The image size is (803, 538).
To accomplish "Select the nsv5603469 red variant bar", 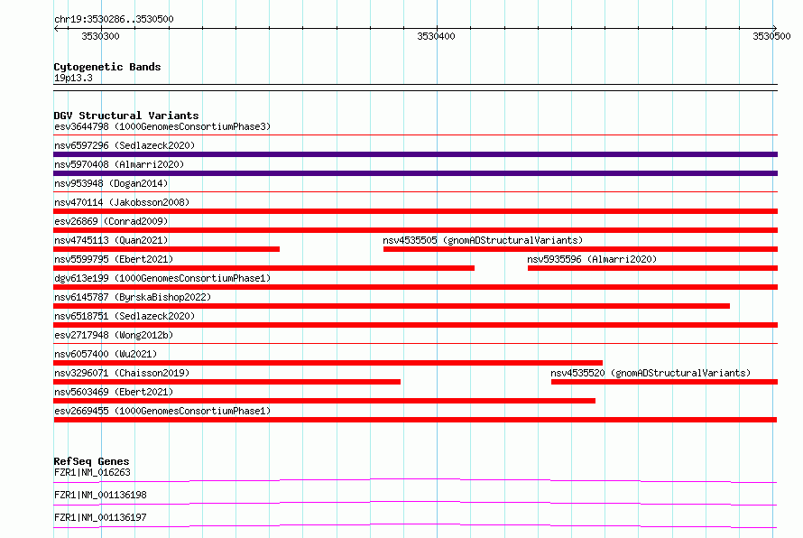I will pyautogui.click(x=325, y=401).
